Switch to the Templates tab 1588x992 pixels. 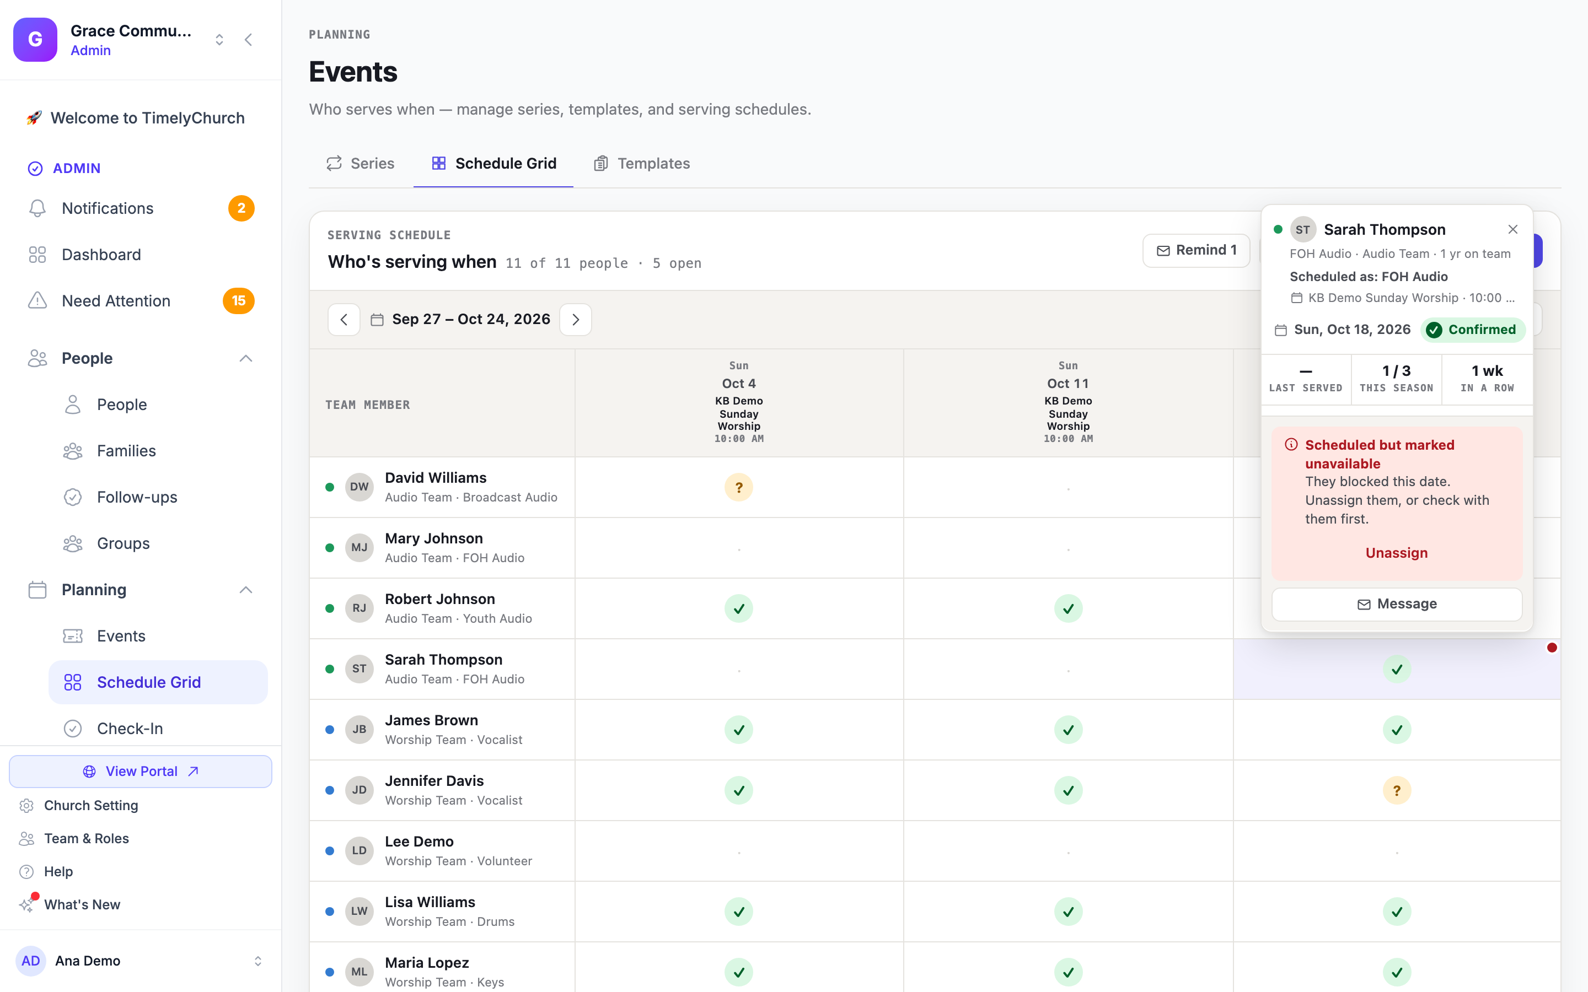642,163
